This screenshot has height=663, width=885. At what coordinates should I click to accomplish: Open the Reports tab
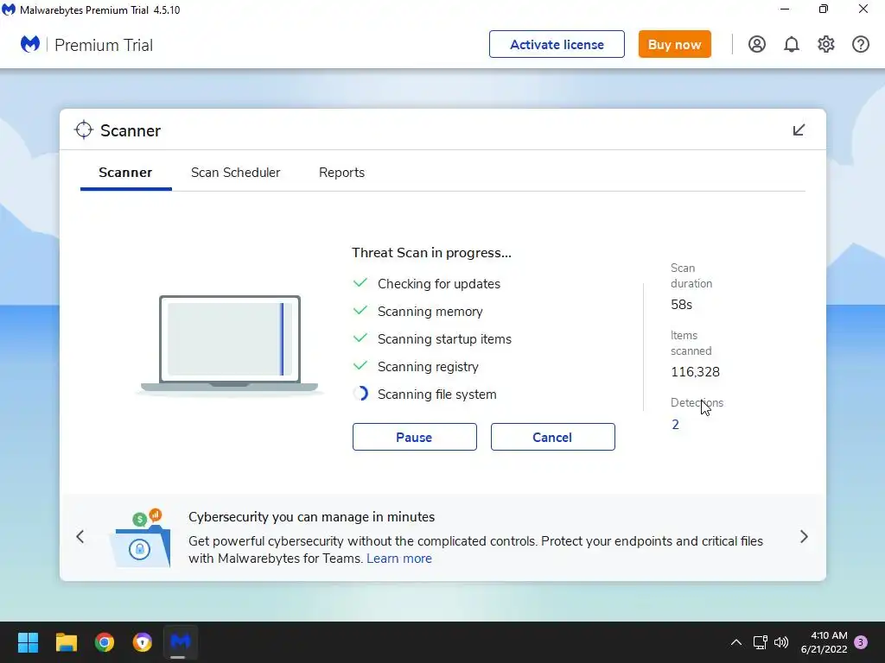click(341, 173)
